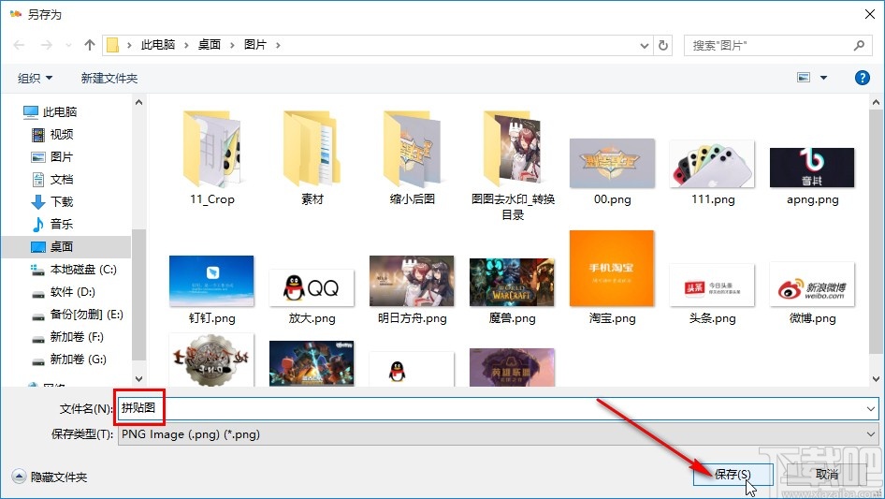Click the 文件名 text field
The height and width of the screenshot is (499, 885).
tap(498, 408)
